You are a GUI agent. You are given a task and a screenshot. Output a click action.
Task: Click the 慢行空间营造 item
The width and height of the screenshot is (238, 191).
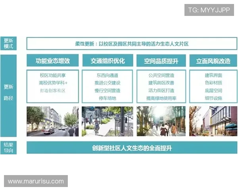click(x=107, y=91)
